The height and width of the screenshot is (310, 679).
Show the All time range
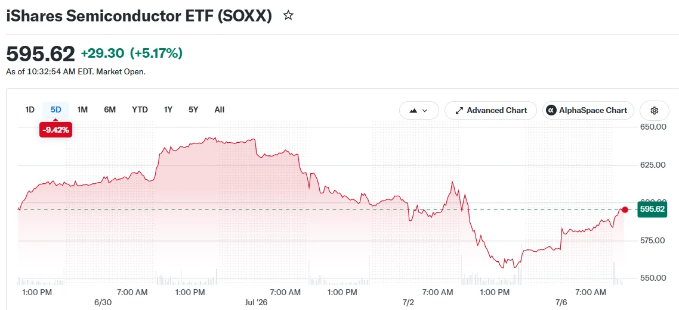coord(220,109)
